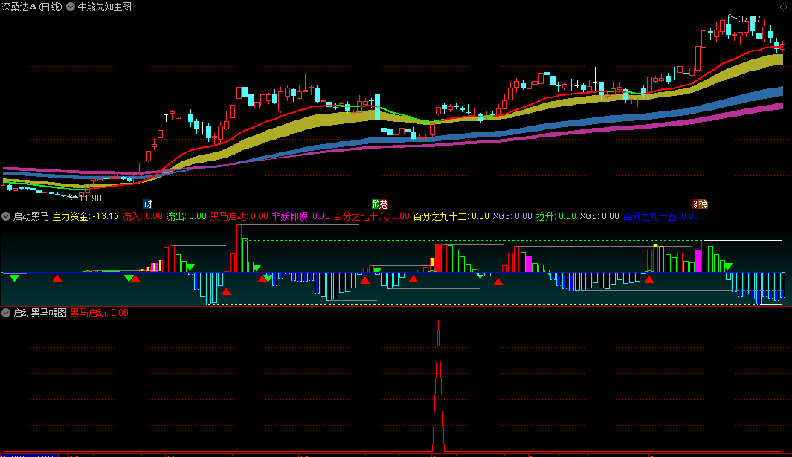Select the 非妖即顶: 0.00 value
The image size is (792, 457).
301,216
